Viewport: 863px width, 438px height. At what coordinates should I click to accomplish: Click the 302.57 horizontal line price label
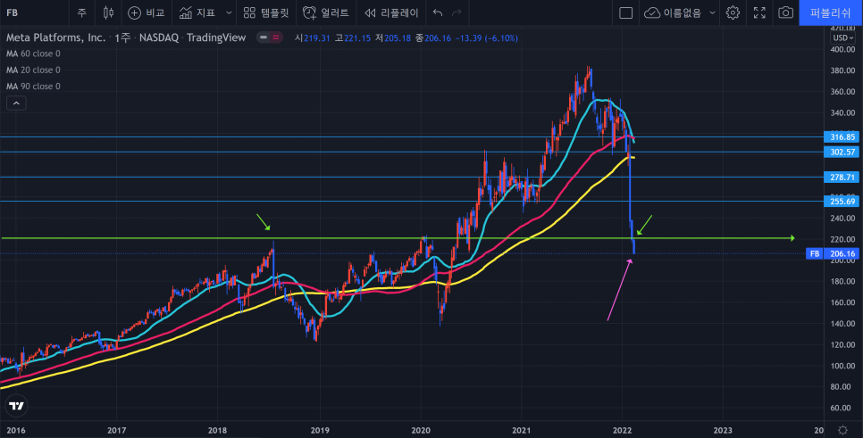pyautogui.click(x=842, y=153)
